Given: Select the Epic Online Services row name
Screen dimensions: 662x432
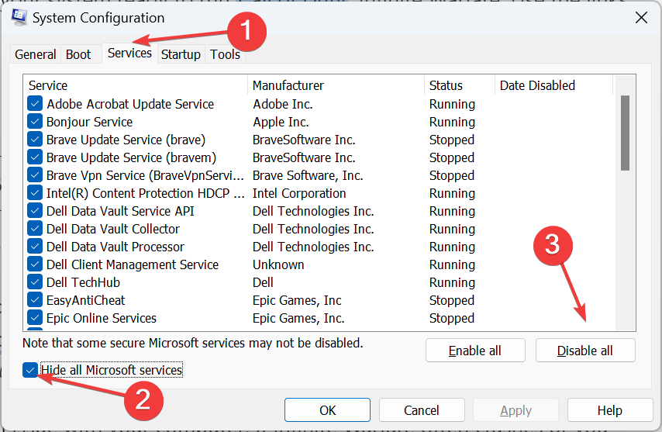Looking at the screenshot, I should [x=102, y=318].
